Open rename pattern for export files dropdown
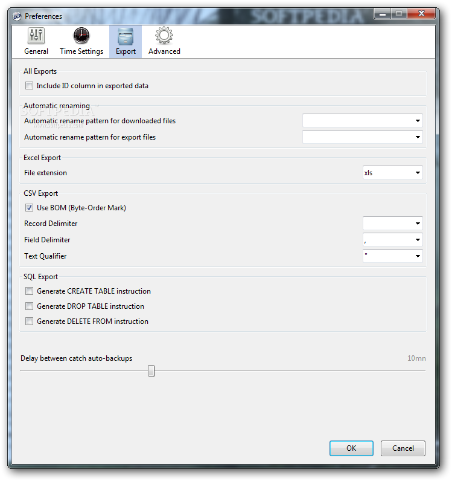The width and height of the screenshot is (452, 481). tap(363, 137)
